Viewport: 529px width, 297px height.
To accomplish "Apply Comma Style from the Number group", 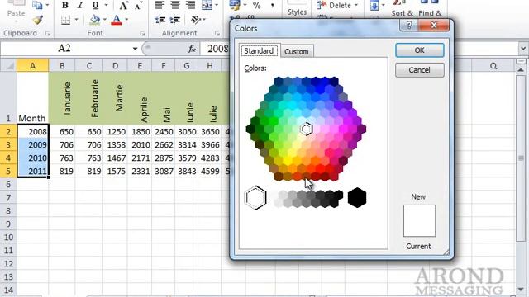I will [x=272, y=5].
